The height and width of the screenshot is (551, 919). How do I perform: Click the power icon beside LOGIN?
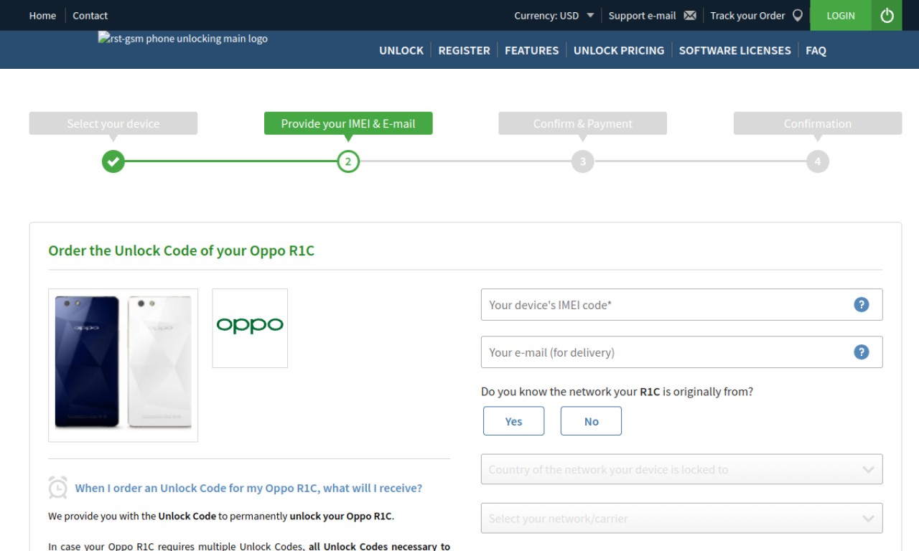tap(887, 15)
